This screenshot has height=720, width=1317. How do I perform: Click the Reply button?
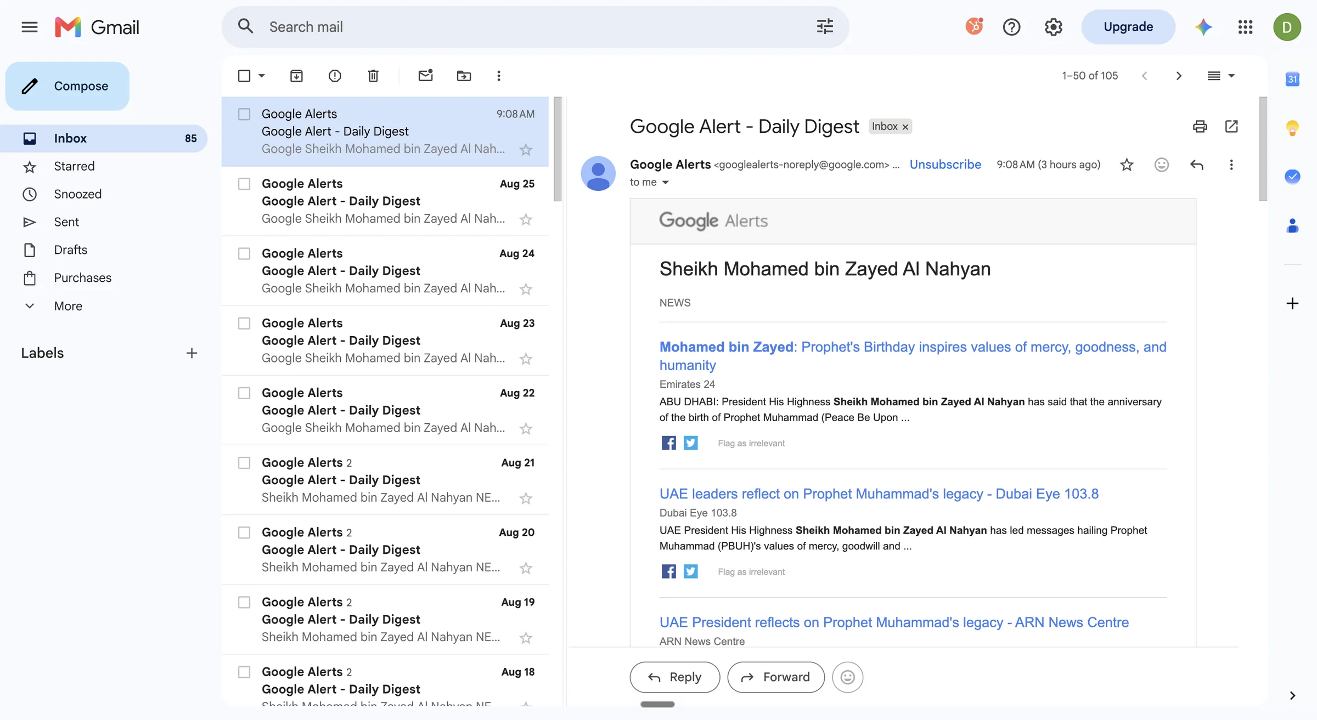[674, 677]
